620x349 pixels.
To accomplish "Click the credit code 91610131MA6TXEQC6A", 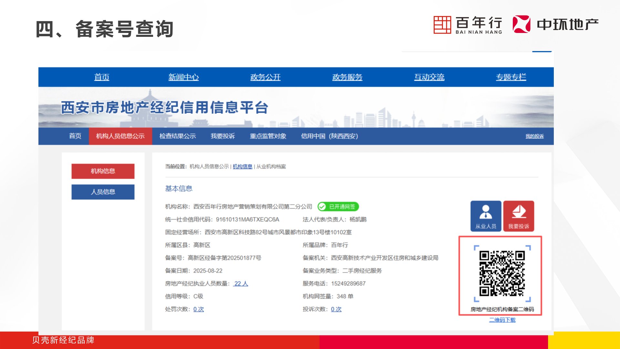I will click(x=247, y=219).
